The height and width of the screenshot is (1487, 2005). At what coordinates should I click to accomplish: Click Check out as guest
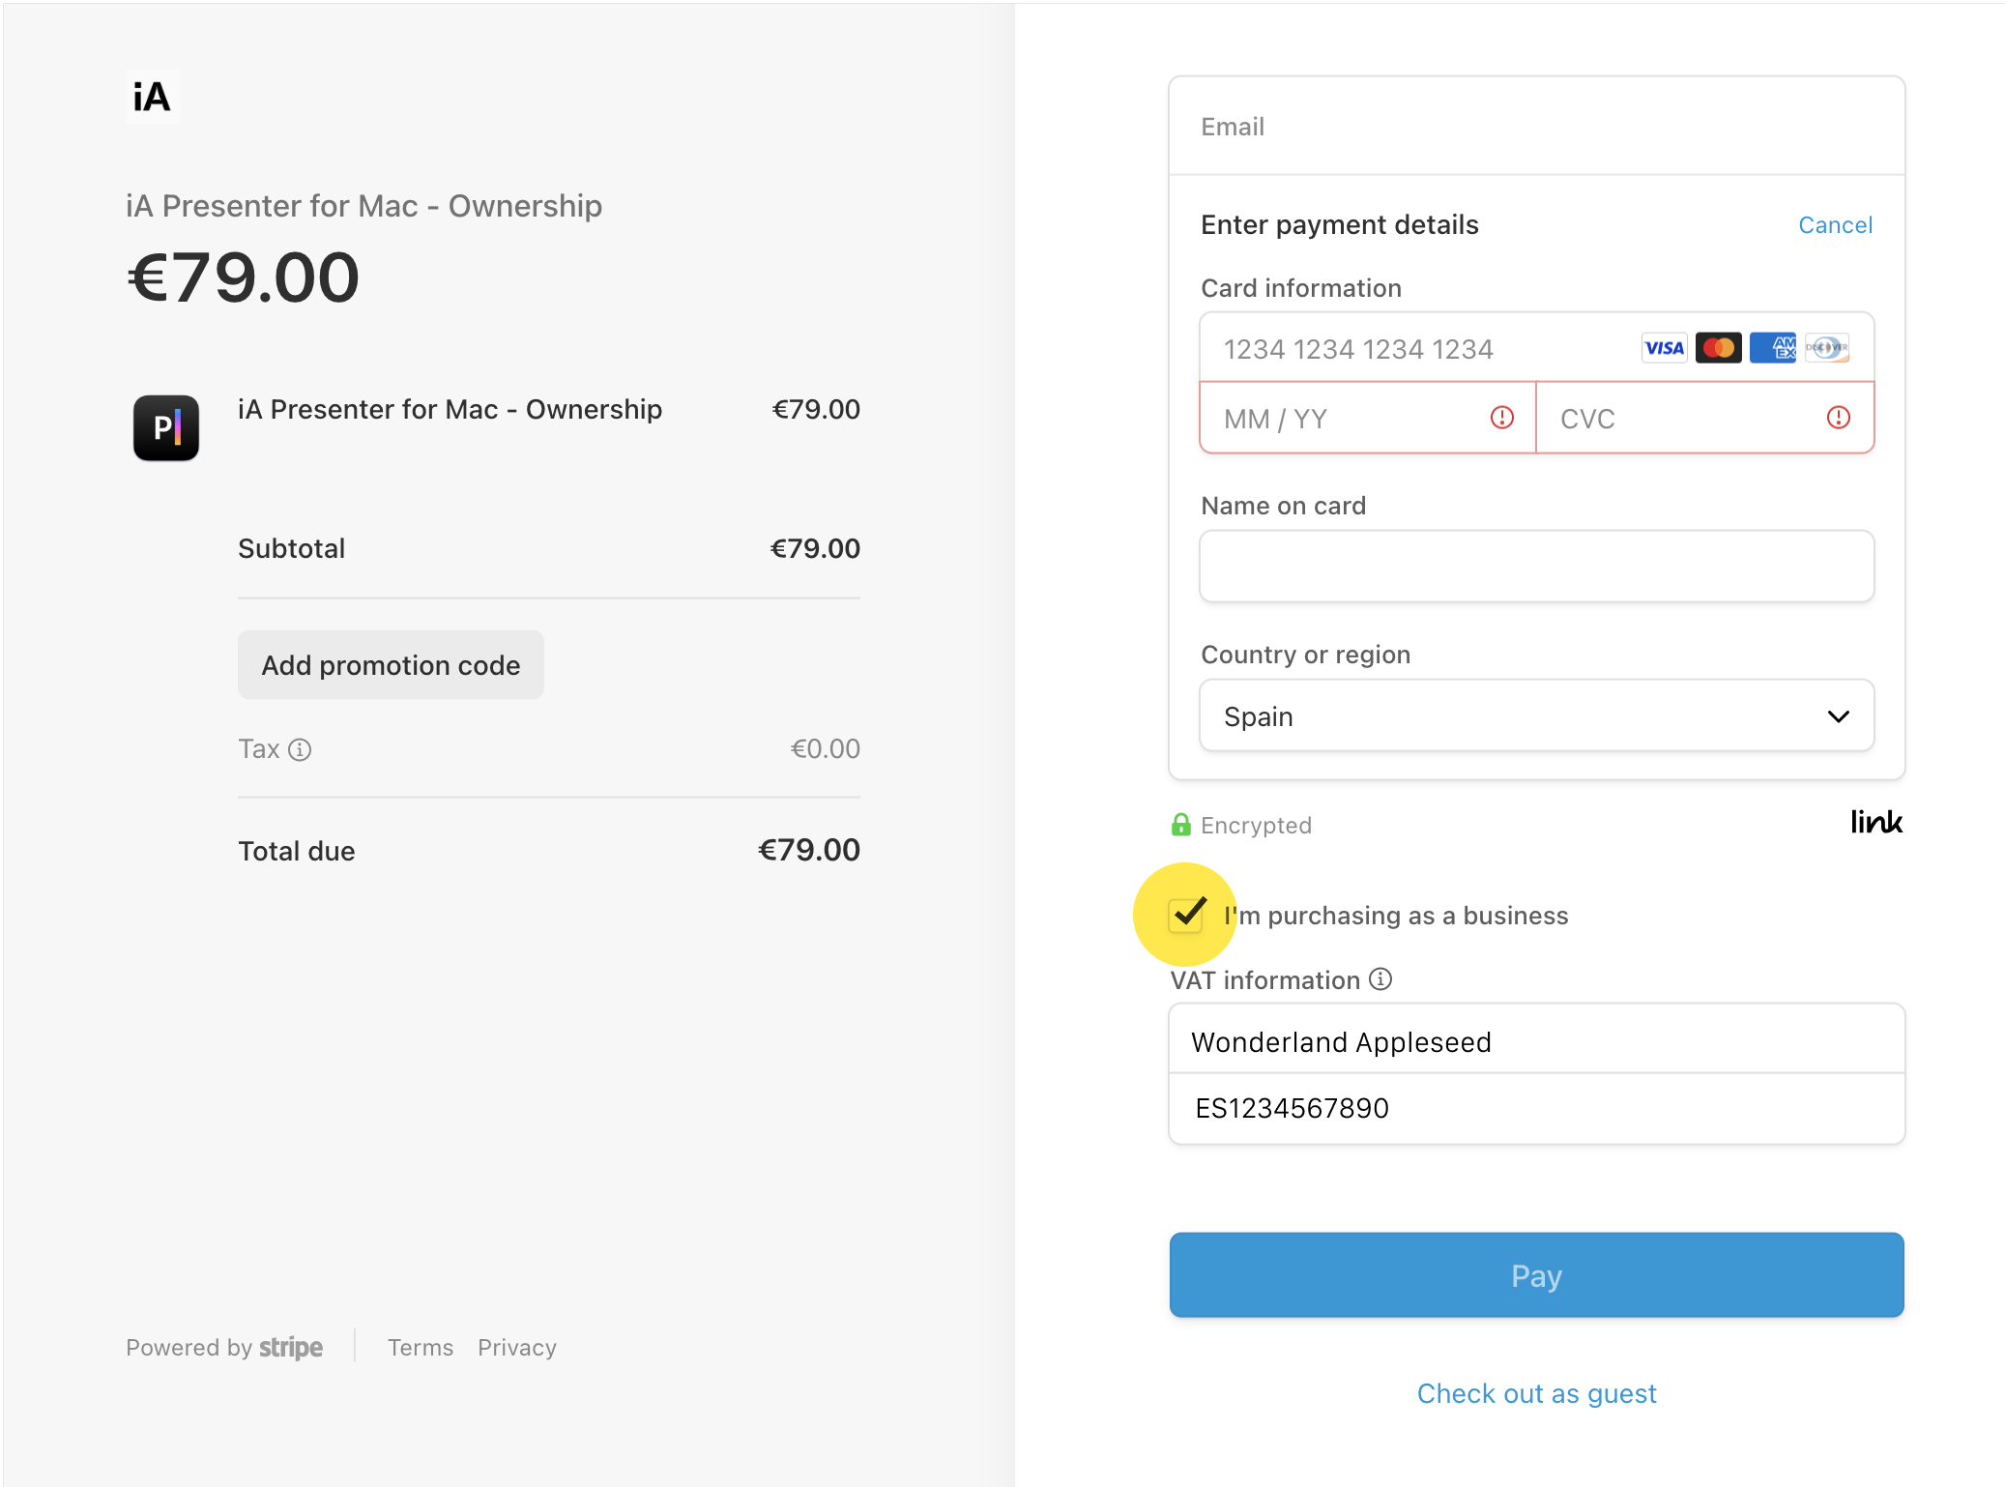(1535, 1393)
